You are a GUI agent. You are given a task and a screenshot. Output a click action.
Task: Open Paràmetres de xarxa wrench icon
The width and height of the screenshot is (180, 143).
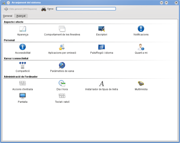pos(62,65)
